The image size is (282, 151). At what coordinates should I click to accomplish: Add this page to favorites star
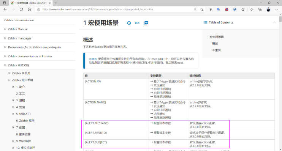tap(202, 9)
